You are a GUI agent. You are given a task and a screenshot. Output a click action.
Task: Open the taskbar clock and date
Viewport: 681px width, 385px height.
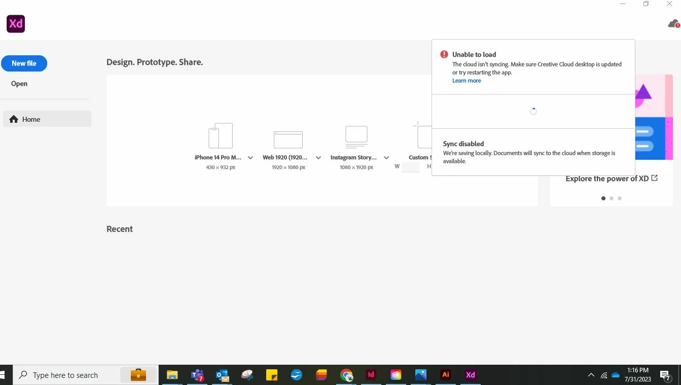coord(638,375)
